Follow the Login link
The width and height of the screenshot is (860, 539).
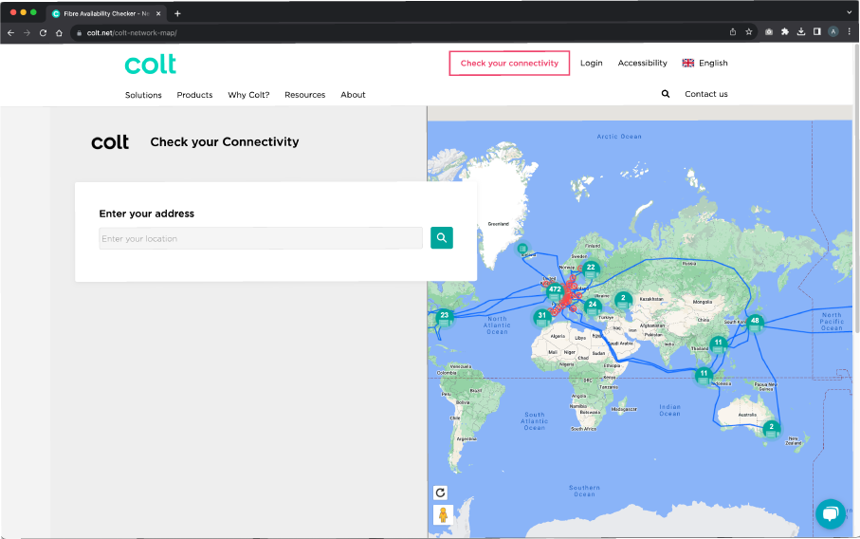click(x=591, y=64)
